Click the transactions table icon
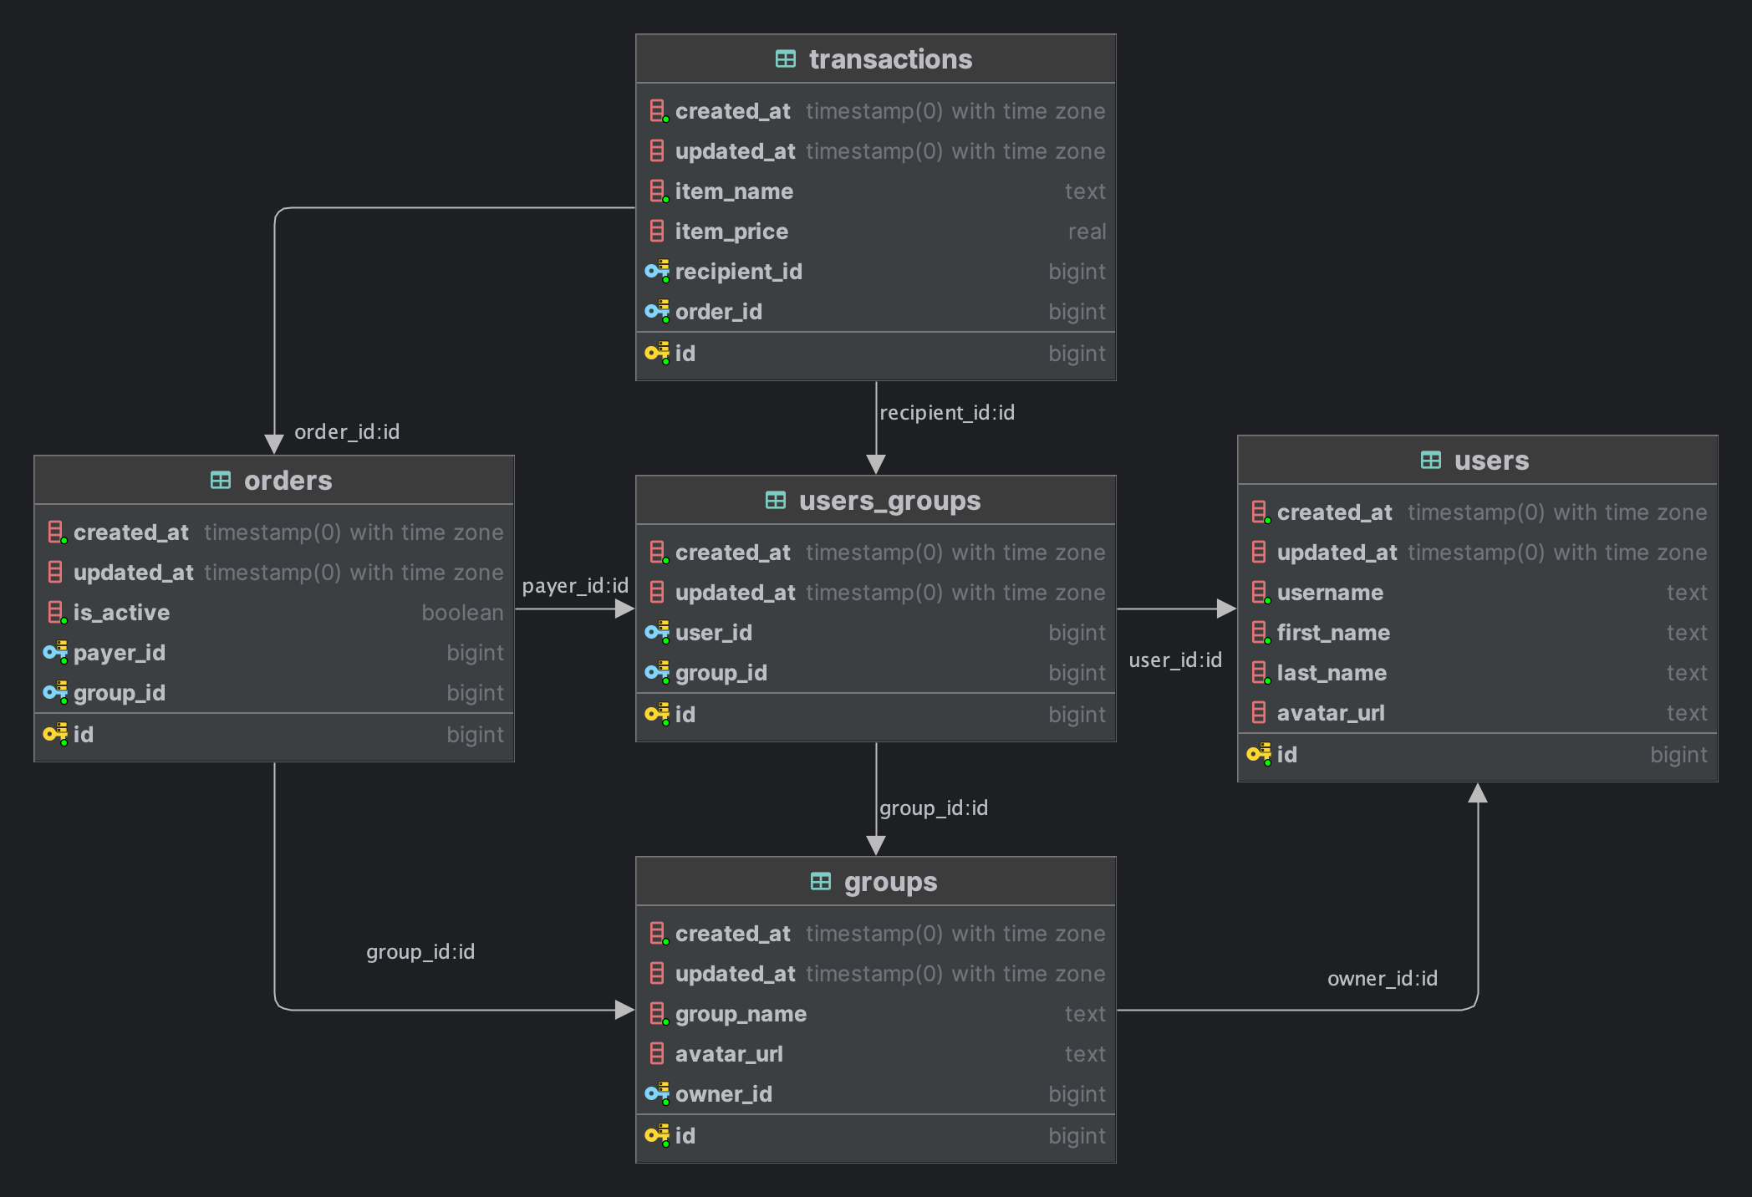The width and height of the screenshot is (1752, 1197). point(785,59)
